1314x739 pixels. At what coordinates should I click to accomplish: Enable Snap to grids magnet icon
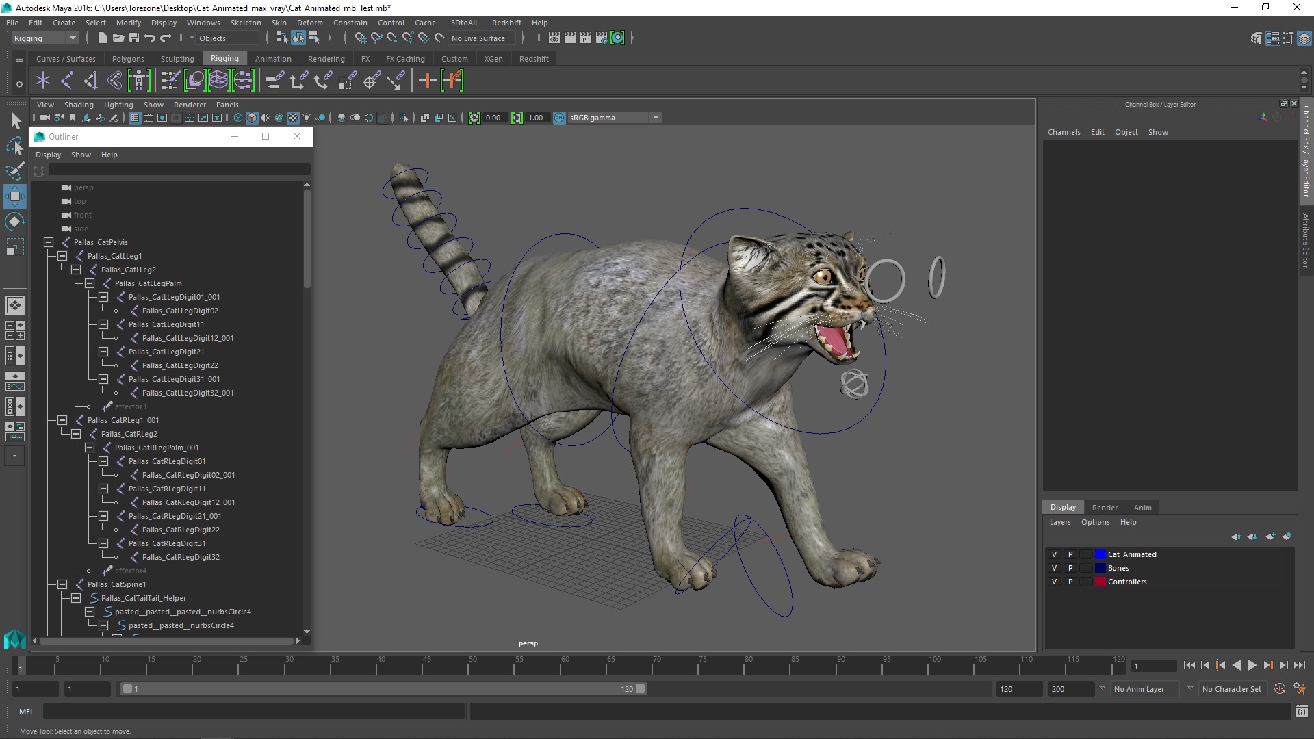click(360, 38)
